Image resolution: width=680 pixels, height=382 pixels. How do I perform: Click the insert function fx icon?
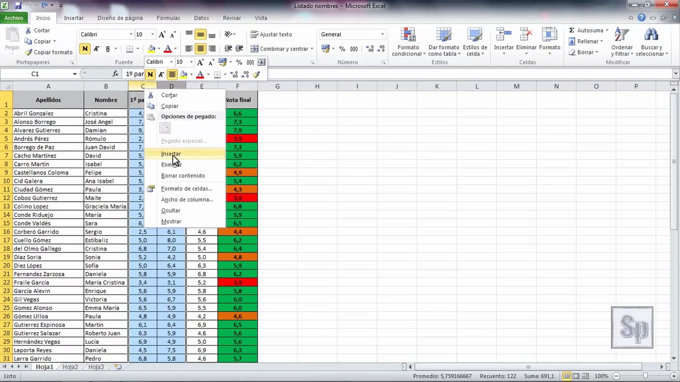point(116,74)
